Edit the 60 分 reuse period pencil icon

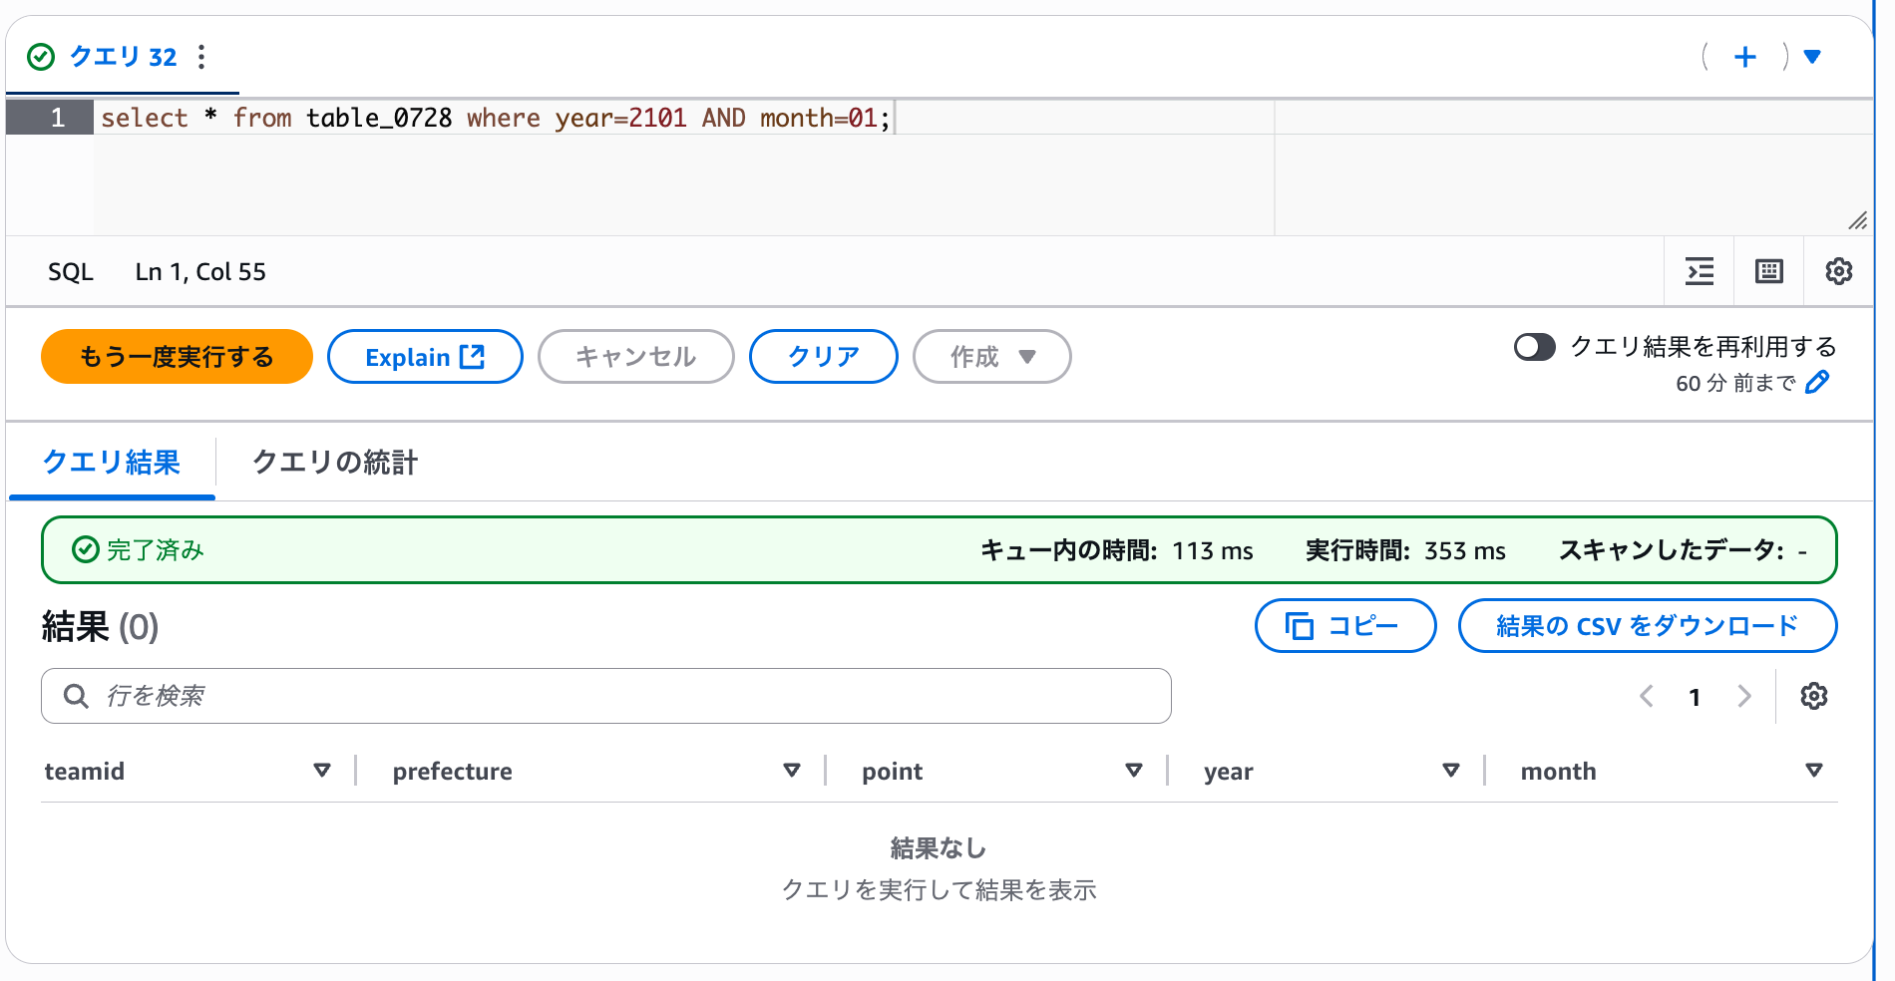1818,382
